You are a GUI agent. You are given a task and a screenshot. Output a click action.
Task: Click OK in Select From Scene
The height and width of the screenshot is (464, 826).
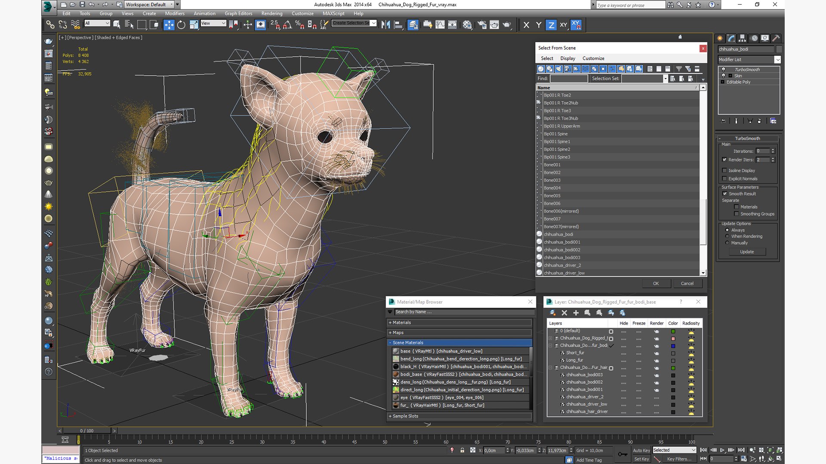tap(656, 284)
